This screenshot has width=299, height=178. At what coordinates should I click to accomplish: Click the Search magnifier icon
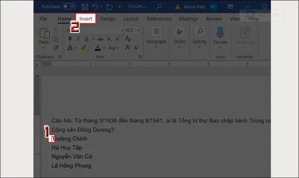pyautogui.click(x=159, y=6)
